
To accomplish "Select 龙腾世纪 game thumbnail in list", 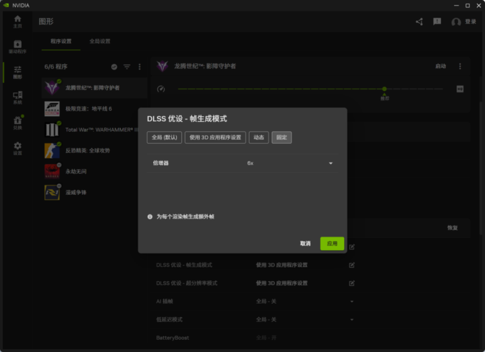I will point(52,88).
